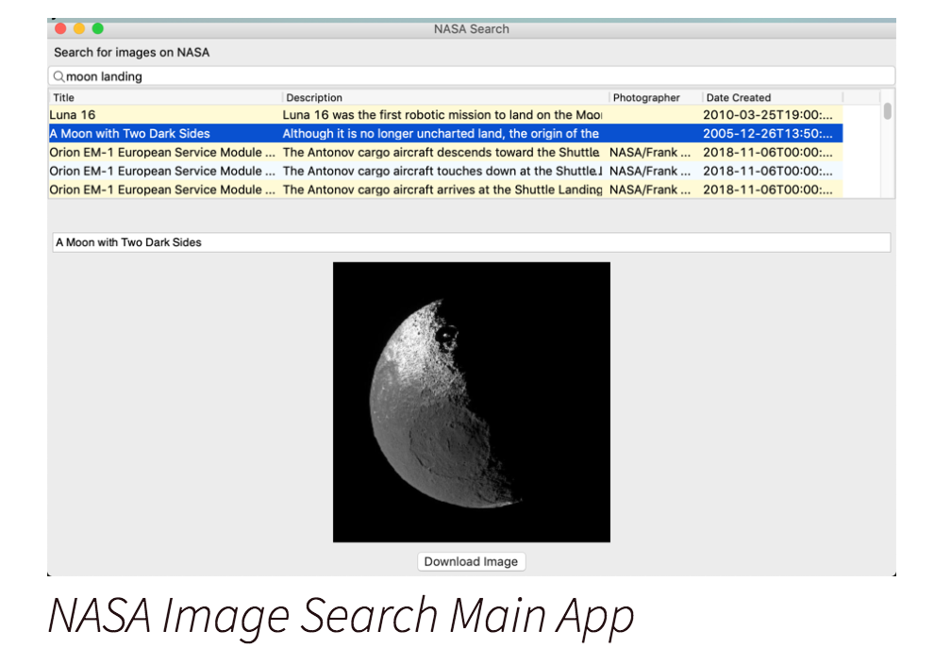This screenshot has height=648, width=951.
Task: Click the results table vertical scrollbar handle
Action: [887, 111]
